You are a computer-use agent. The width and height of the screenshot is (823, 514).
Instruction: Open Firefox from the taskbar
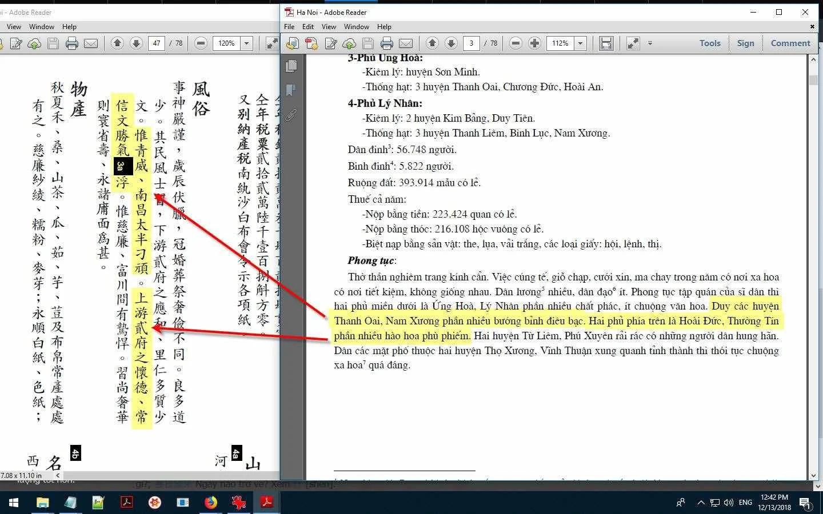click(x=211, y=503)
